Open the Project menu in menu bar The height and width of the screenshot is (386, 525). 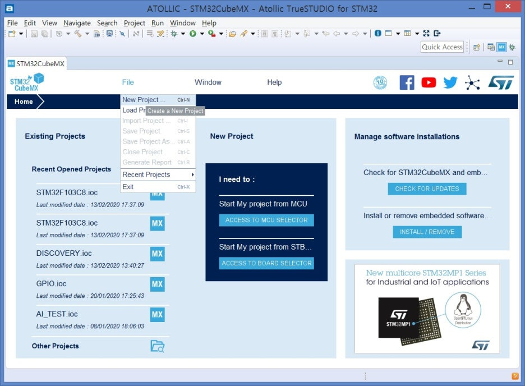coord(134,23)
